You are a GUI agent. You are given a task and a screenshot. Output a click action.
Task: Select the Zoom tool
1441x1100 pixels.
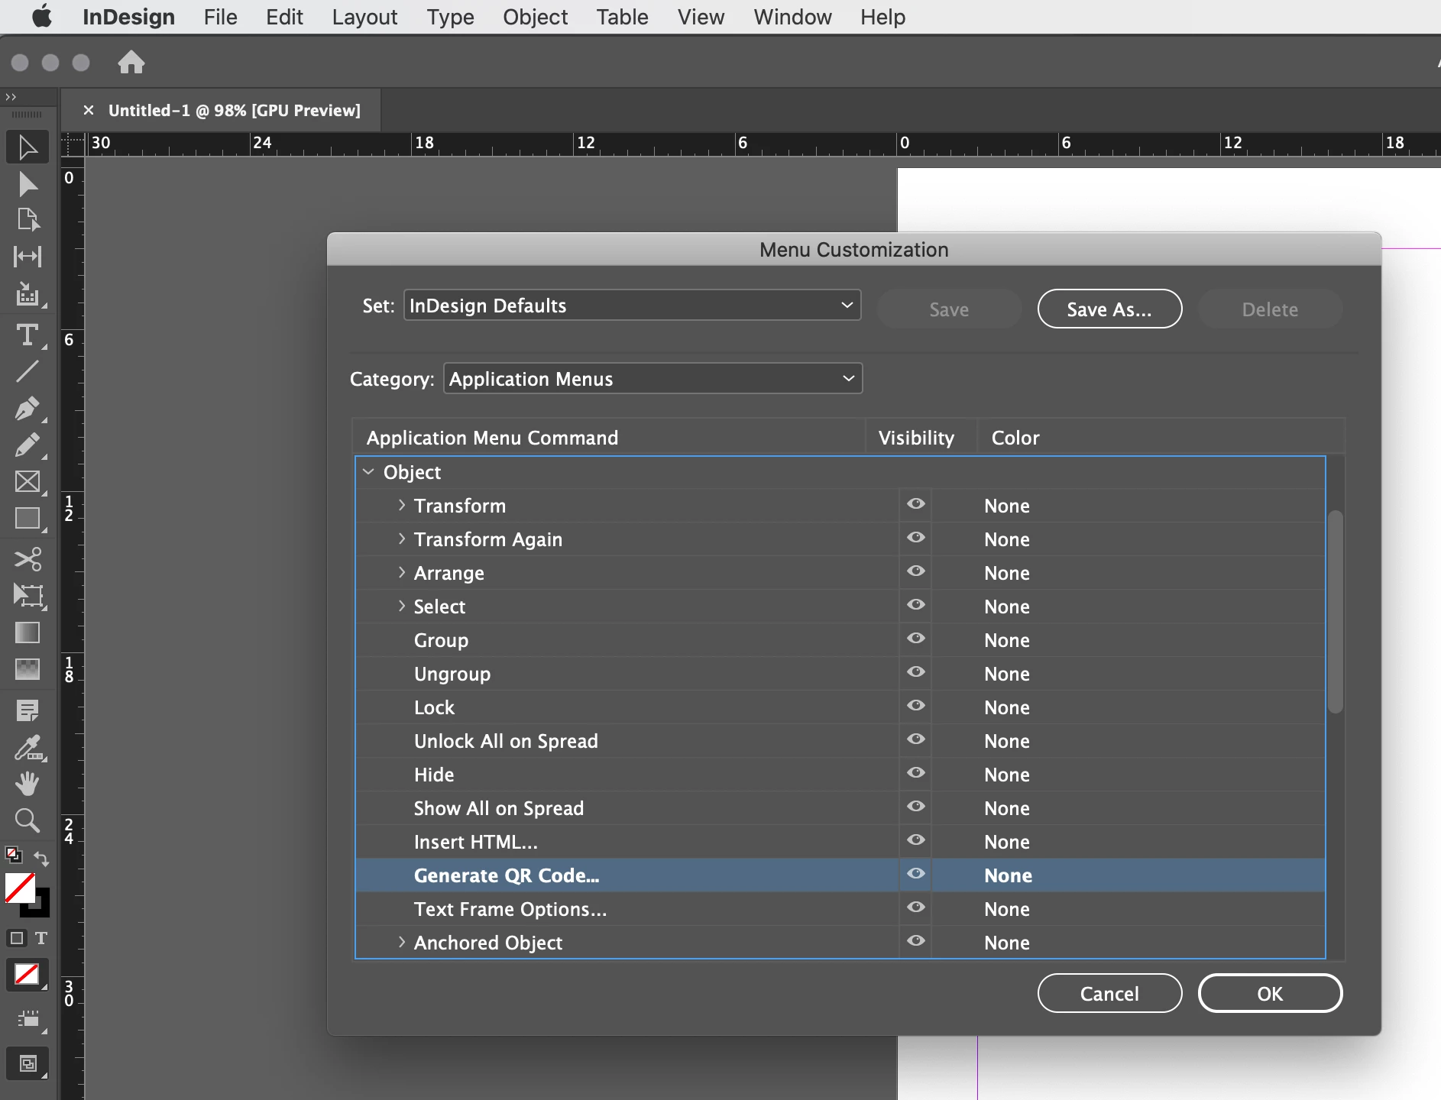coord(28,820)
